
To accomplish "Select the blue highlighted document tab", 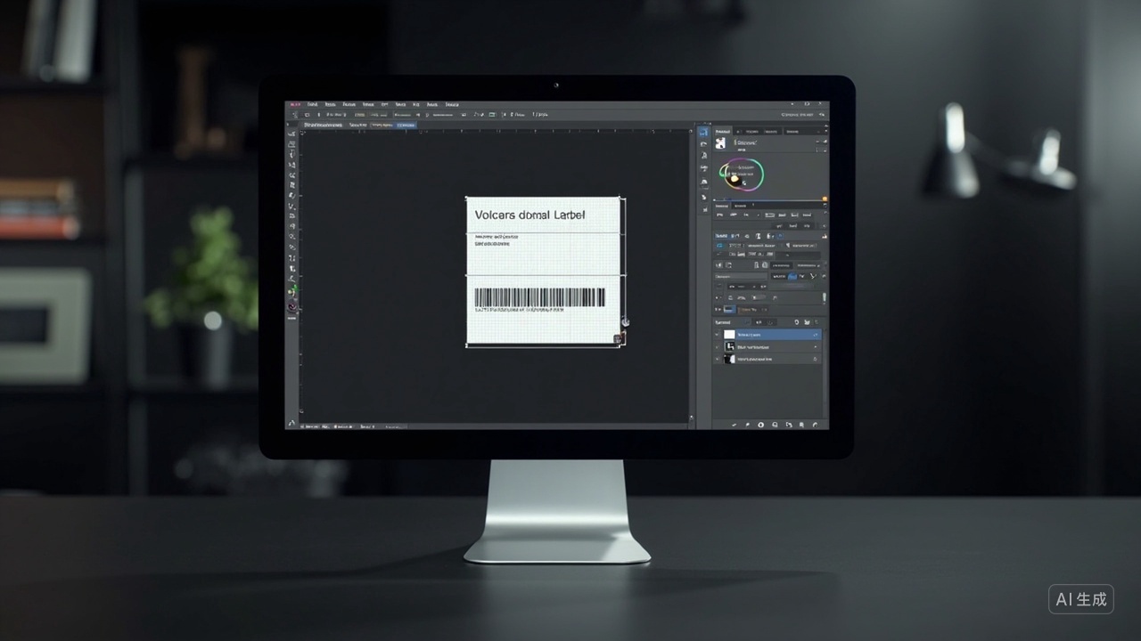I will pos(406,125).
